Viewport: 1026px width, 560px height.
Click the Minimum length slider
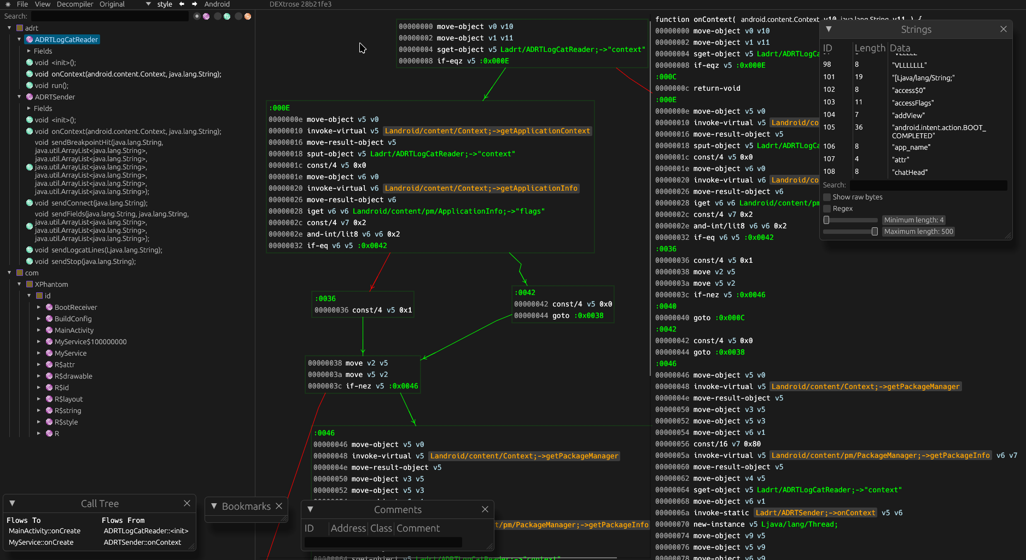pyautogui.click(x=850, y=220)
